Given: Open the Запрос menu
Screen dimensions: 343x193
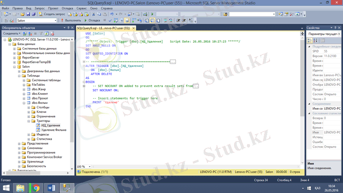Looking at the screenshot, I should point(39,8).
